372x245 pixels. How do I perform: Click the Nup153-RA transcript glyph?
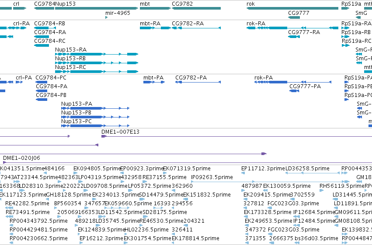(97, 54)
